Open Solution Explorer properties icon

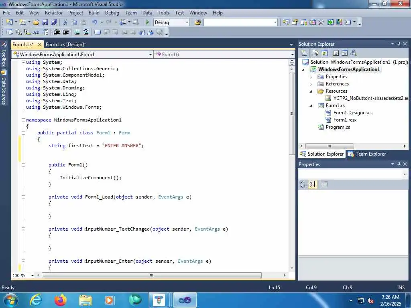coord(304,53)
